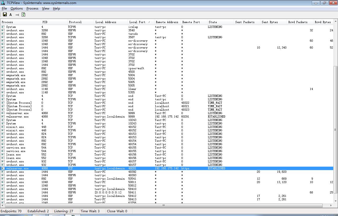This screenshot has height=216, width=338.
Task: Open the Options menu
Action: [17, 8]
